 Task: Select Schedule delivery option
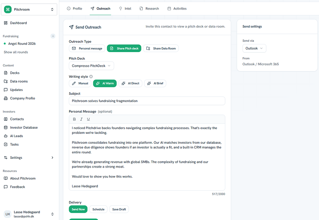tap(98, 209)
